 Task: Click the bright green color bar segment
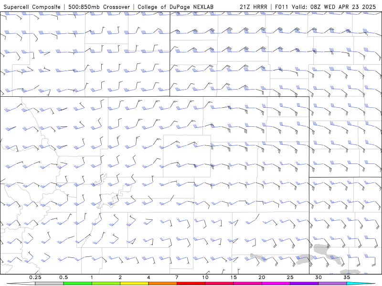(78, 284)
